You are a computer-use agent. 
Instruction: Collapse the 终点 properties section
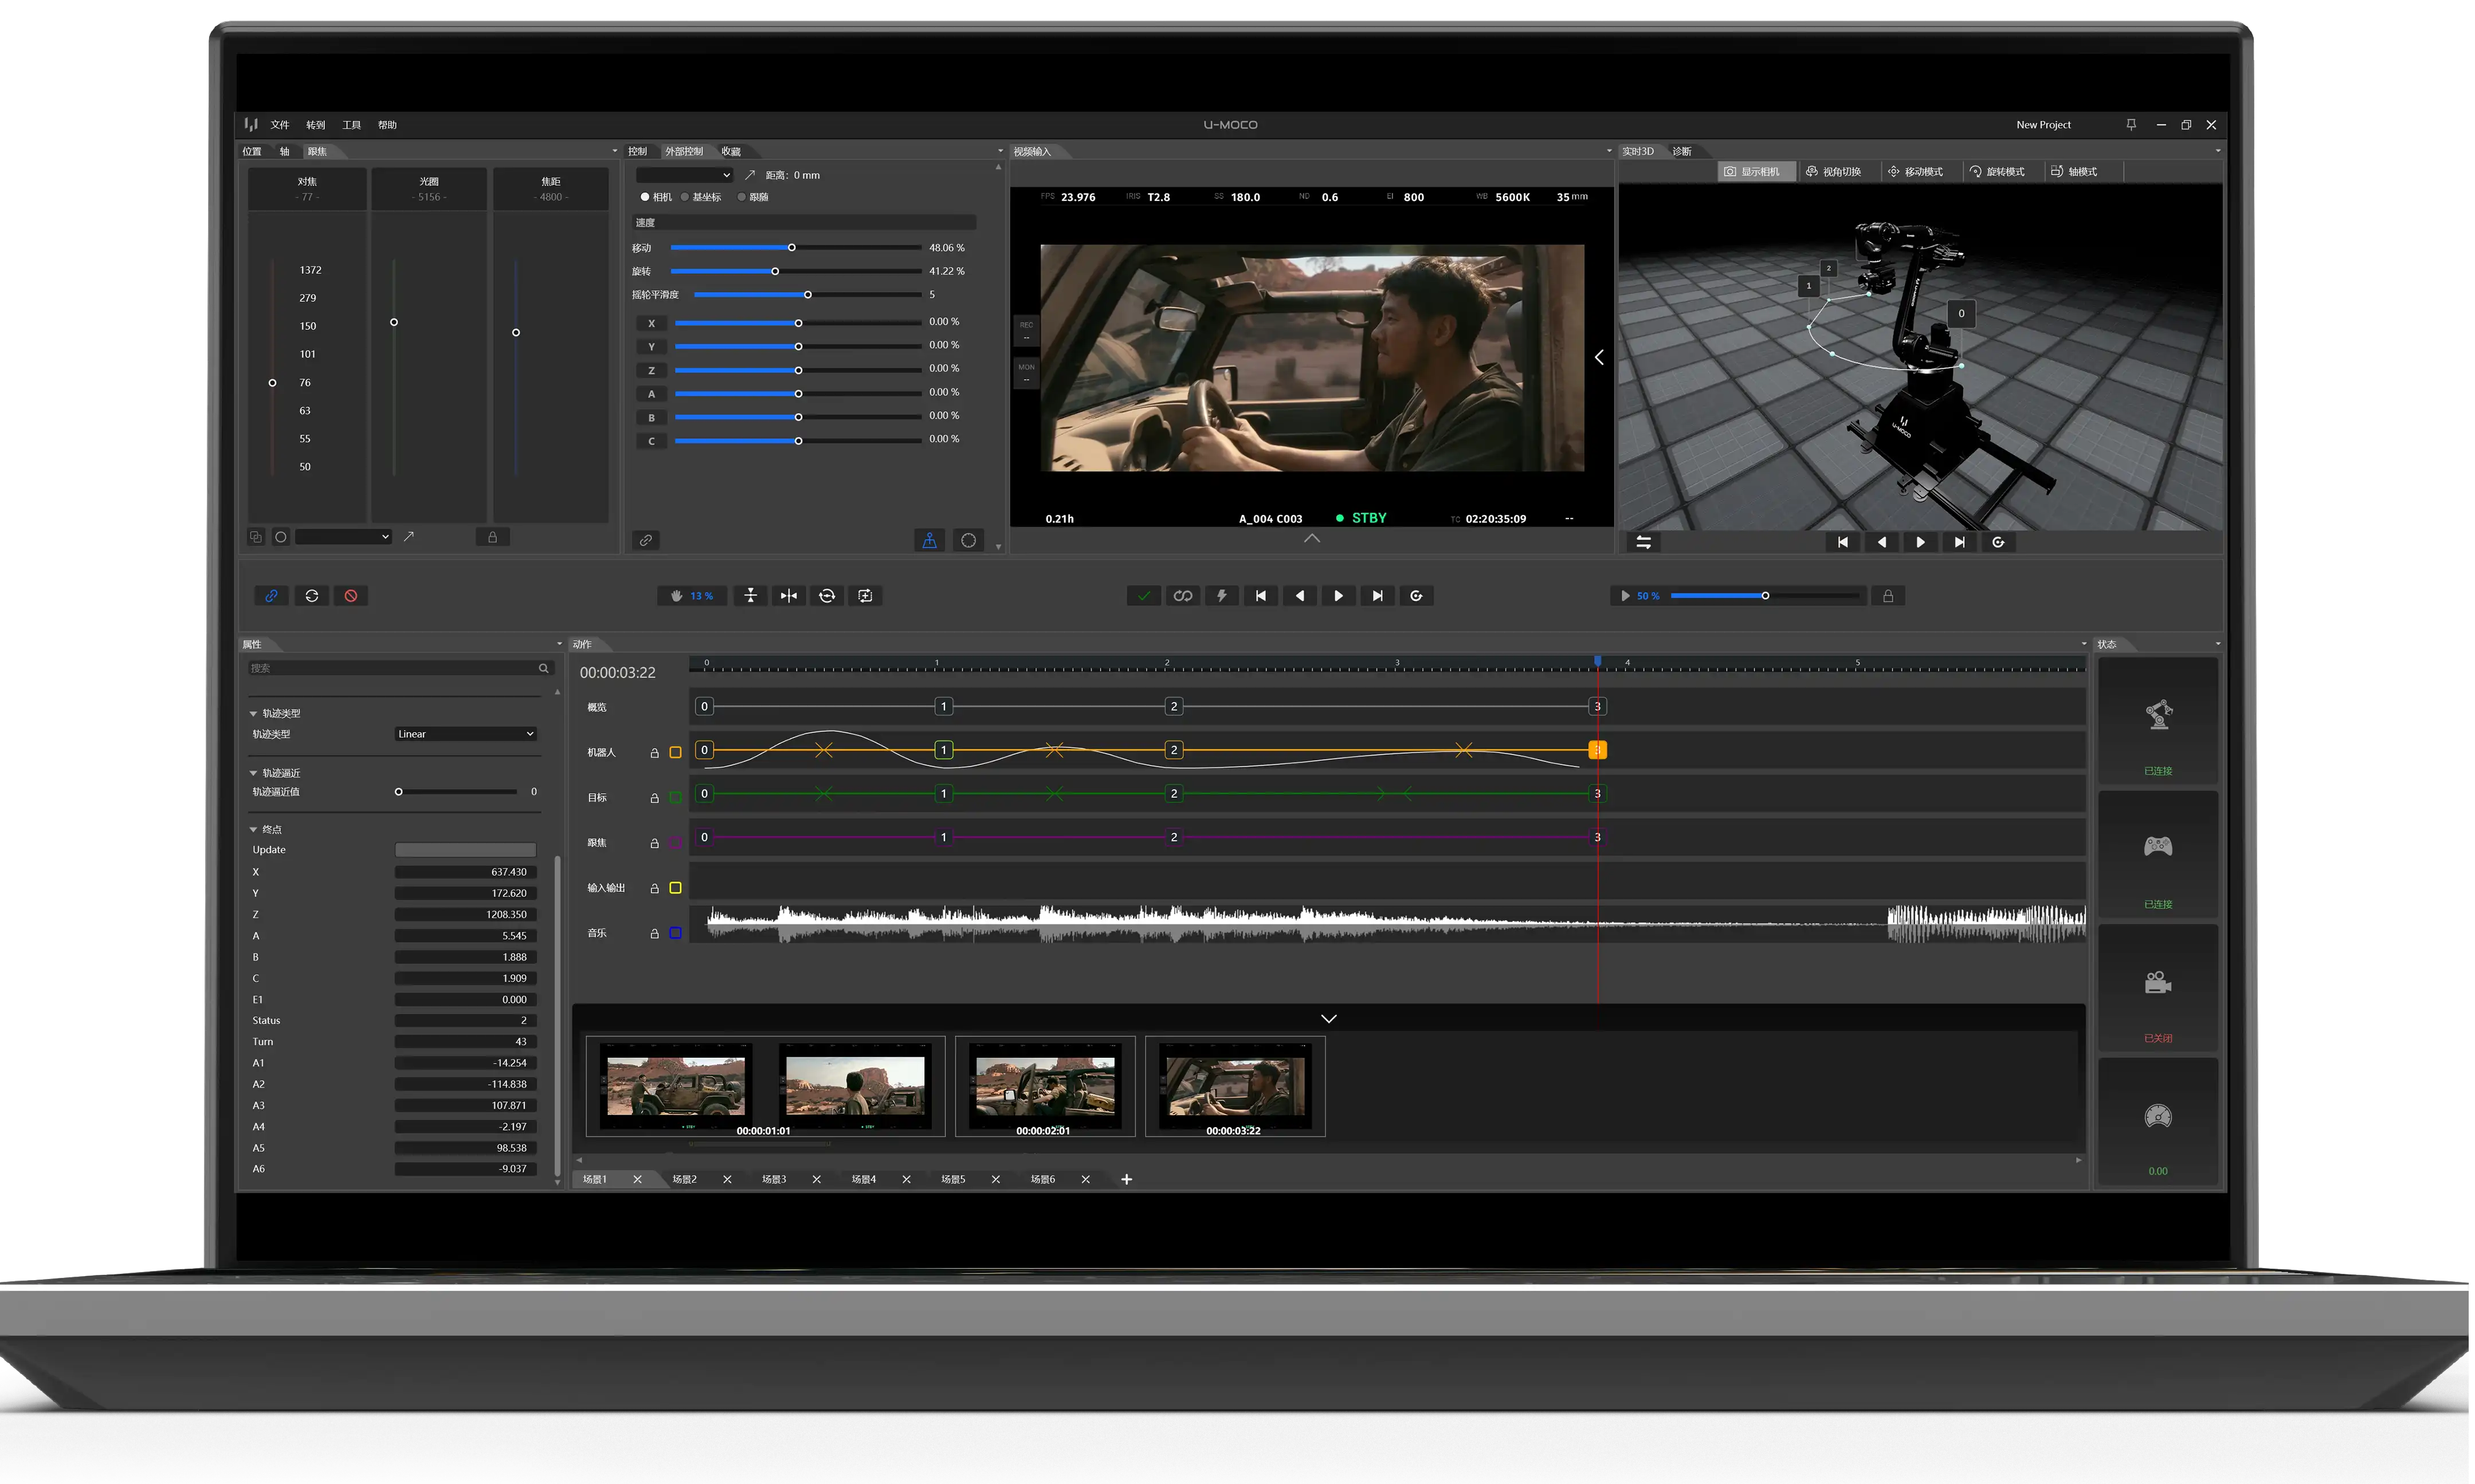(253, 830)
